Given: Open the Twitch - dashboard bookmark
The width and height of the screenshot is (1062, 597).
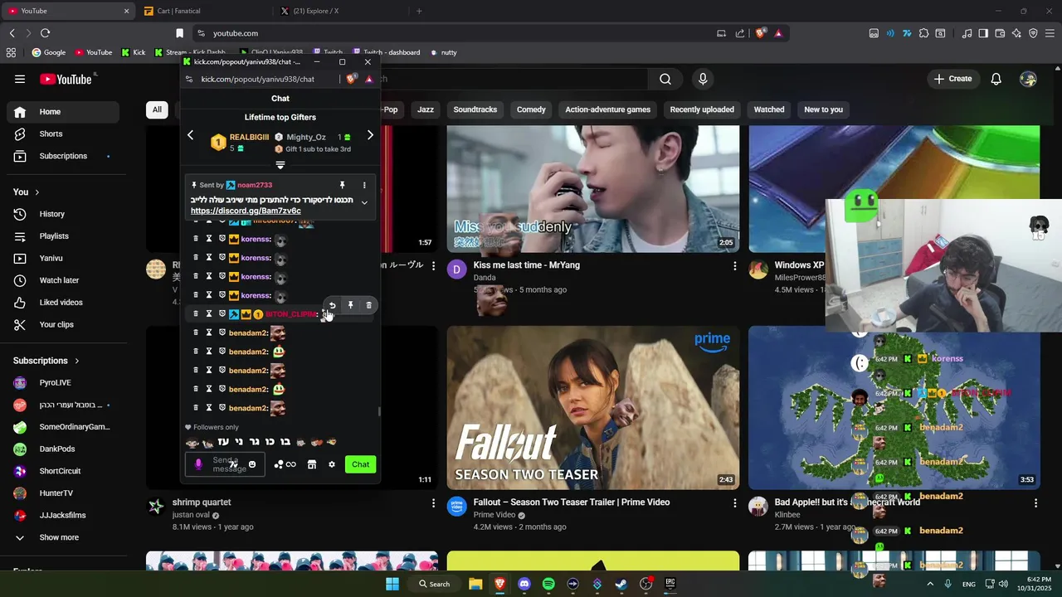Looking at the screenshot, I should [x=385, y=52].
